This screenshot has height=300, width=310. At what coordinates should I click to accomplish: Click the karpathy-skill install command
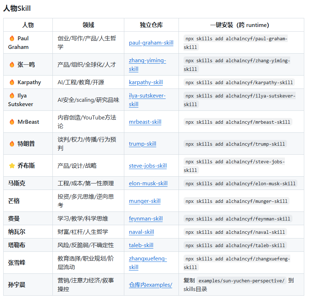coord(239,82)
